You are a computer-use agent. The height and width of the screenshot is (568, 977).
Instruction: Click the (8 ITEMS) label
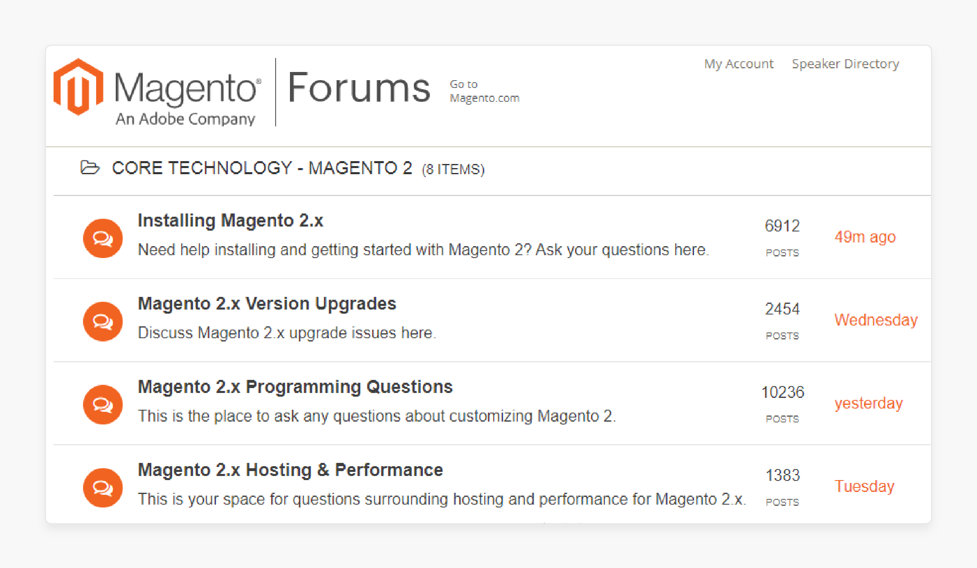pos(453,169)
